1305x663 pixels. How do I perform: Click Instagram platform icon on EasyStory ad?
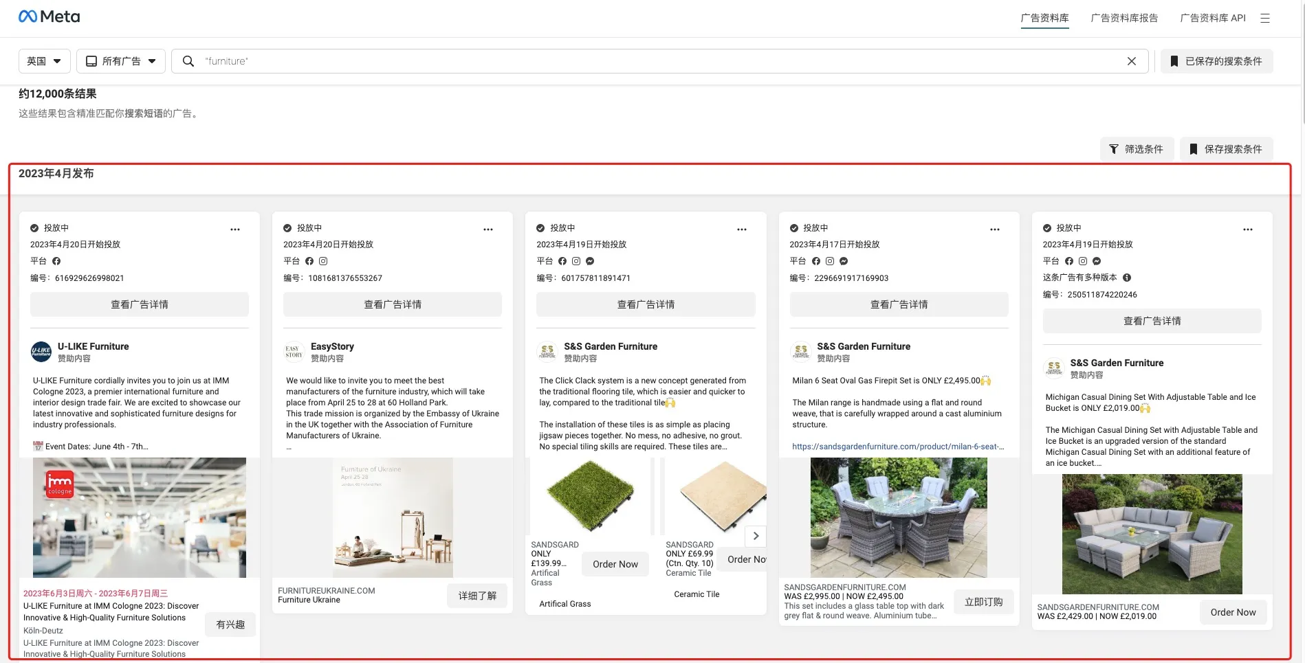(323, 261)
